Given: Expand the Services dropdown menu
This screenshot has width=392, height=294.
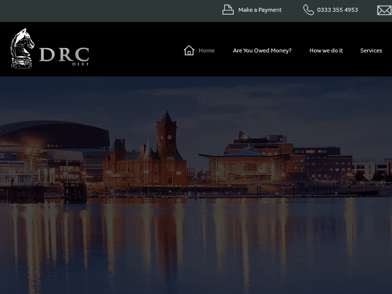Looking at the screenshot, I should coord(371,50).
